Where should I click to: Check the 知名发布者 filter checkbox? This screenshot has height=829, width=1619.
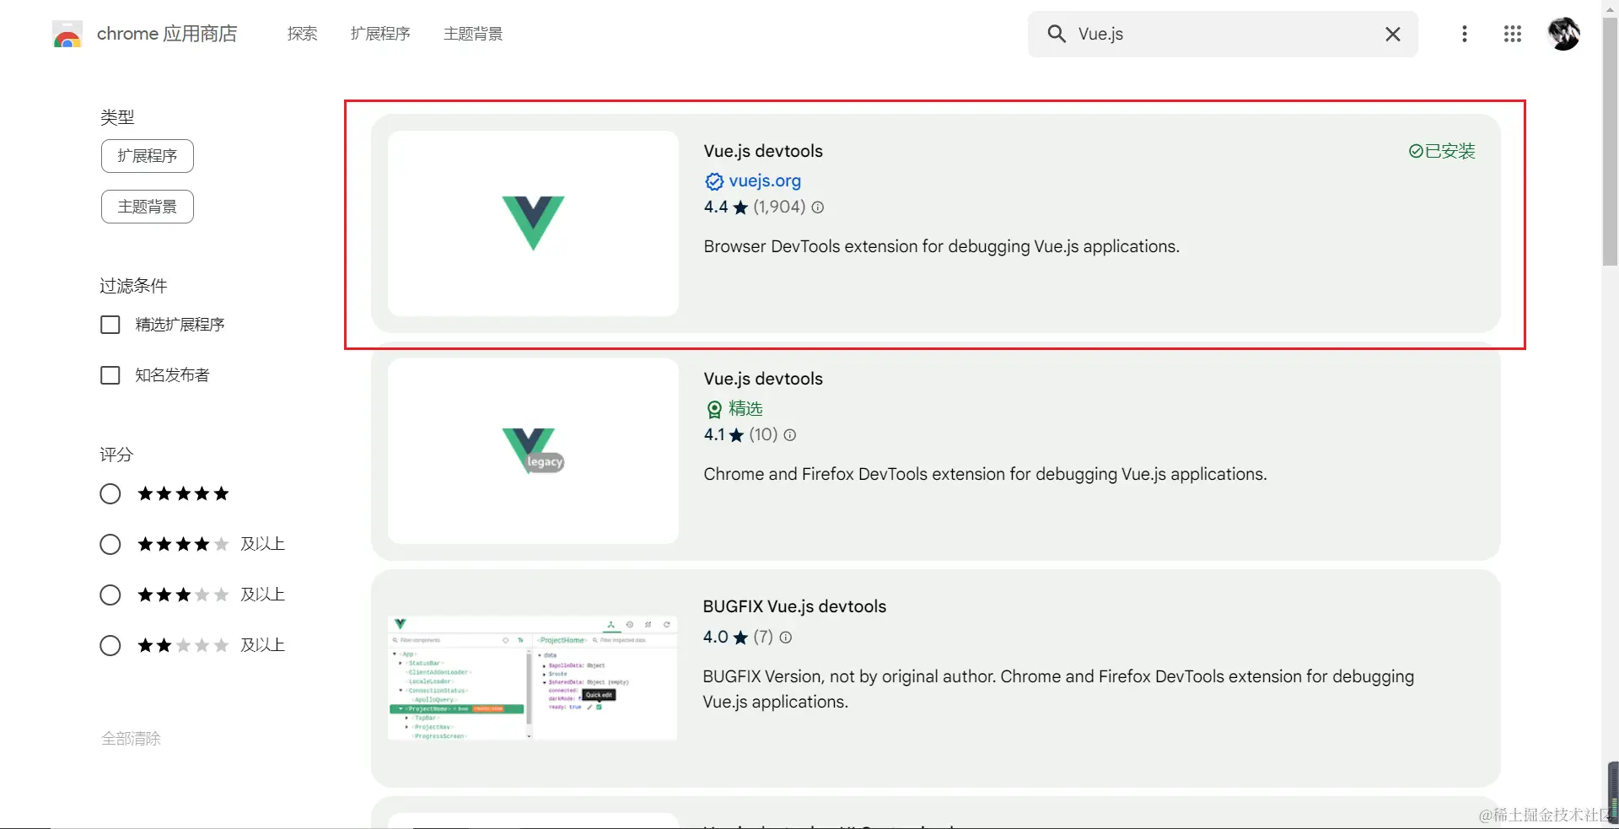coord(110,375)
